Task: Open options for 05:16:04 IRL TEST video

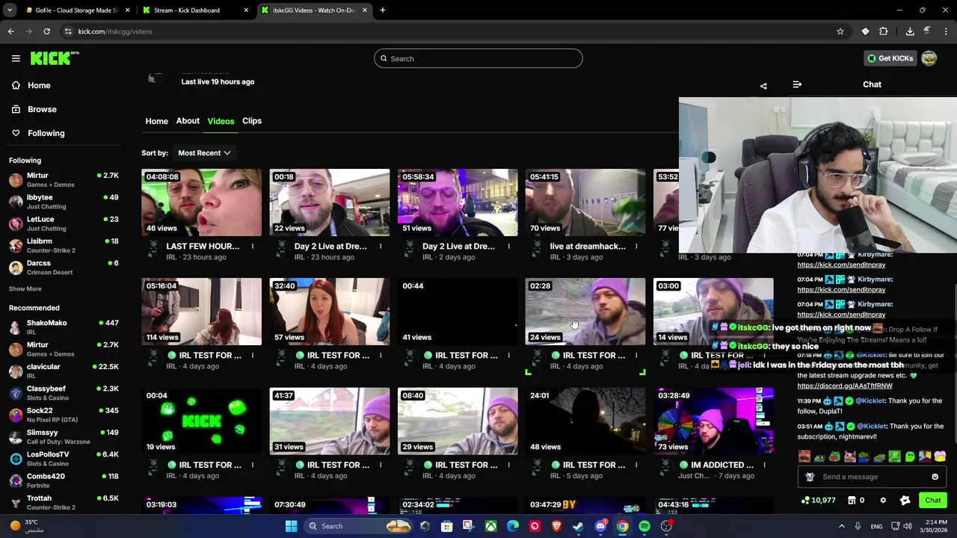Action: click(253, 356)
